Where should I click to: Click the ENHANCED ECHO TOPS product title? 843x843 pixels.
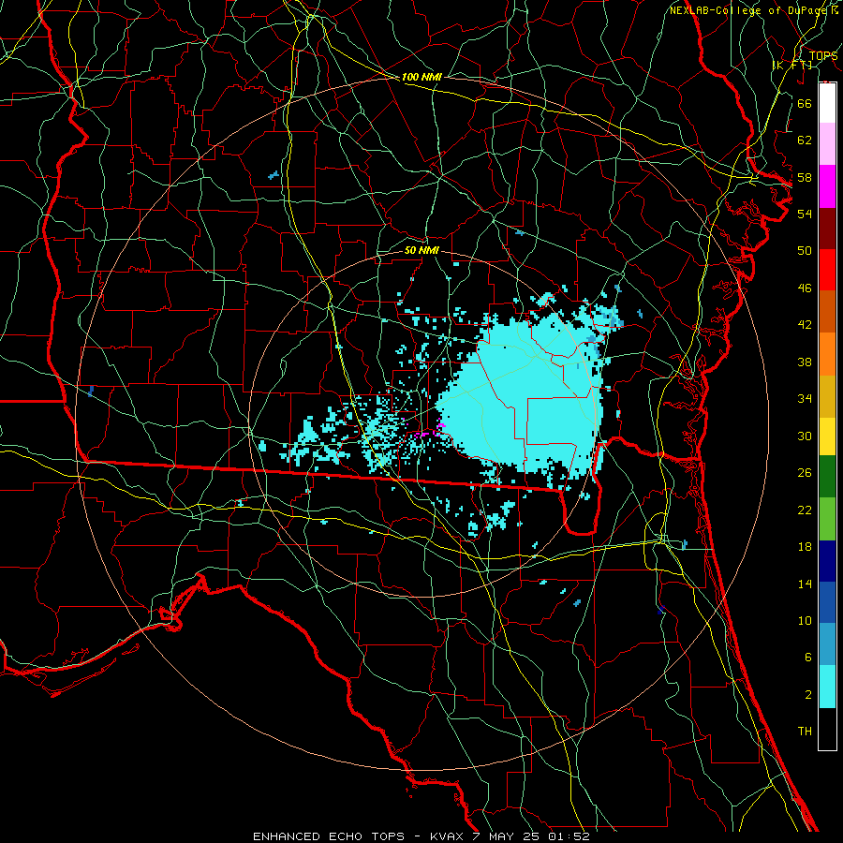[329, 836]
